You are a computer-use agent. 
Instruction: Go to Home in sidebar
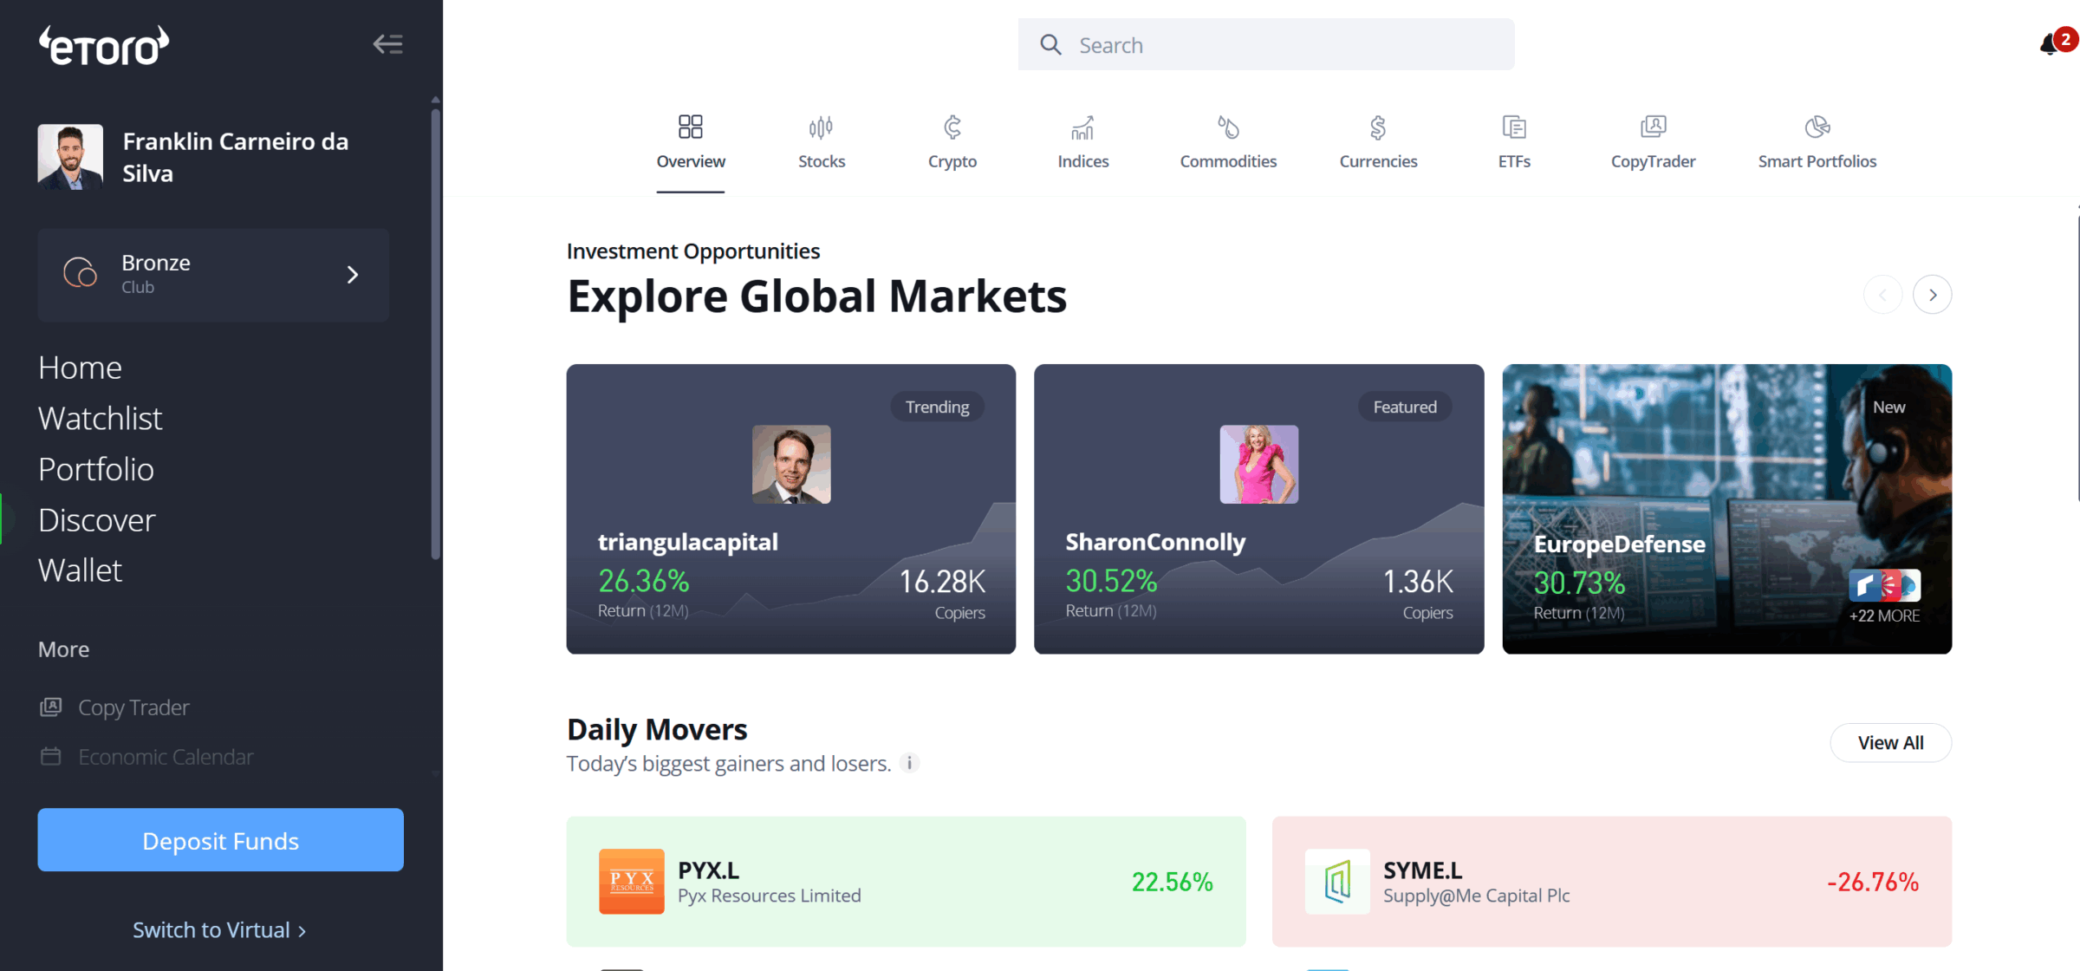pos(80,368)
